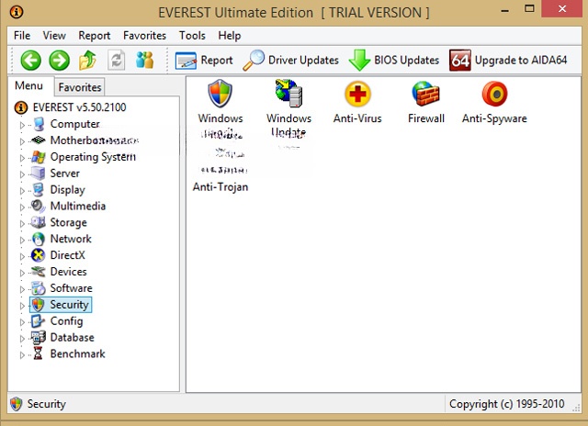
Task: Expand the Devices tree node
Action: click(22, 273)
